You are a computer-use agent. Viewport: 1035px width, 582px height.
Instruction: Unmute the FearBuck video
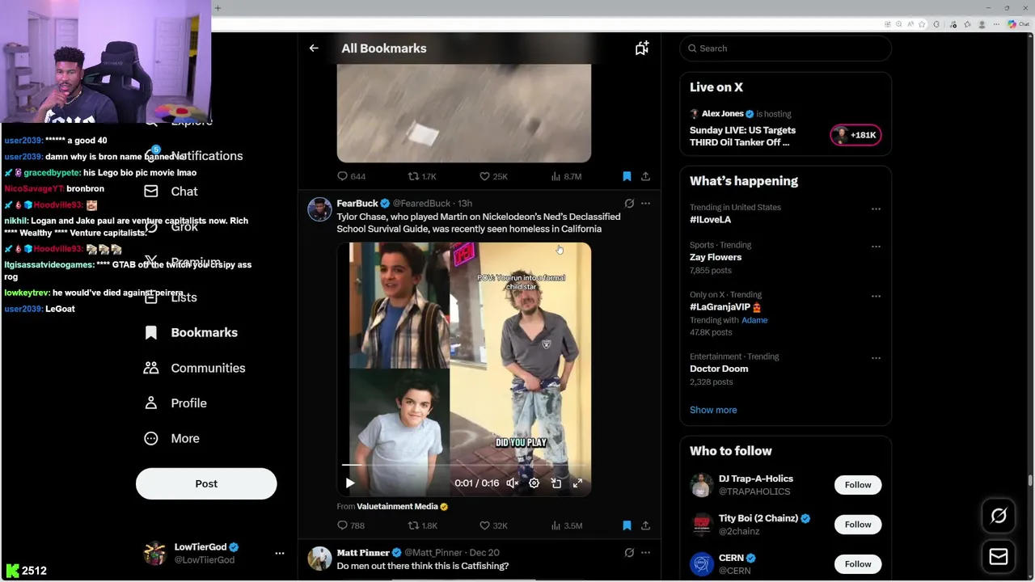pyautogui.click(x=513, y=483)
